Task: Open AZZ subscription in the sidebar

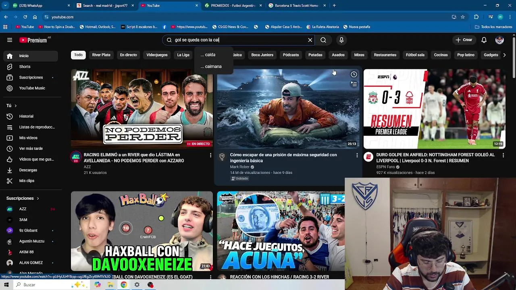Action: click(x=31, y=209)
